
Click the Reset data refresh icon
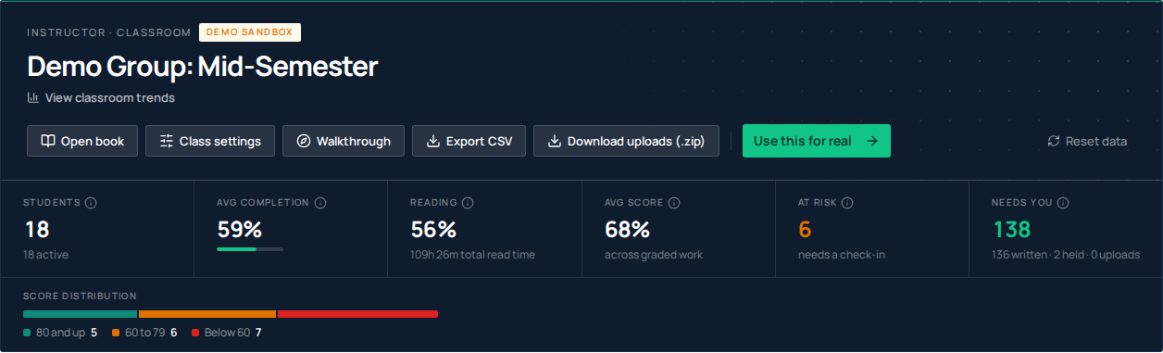(x=1054, y=141)
